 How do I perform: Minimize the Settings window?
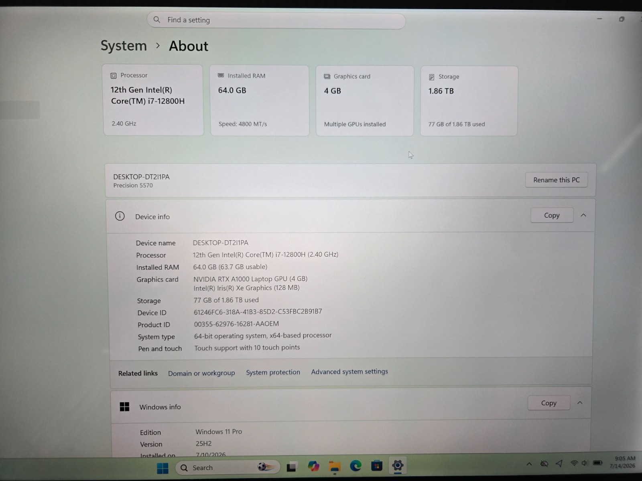pos(599,19)
